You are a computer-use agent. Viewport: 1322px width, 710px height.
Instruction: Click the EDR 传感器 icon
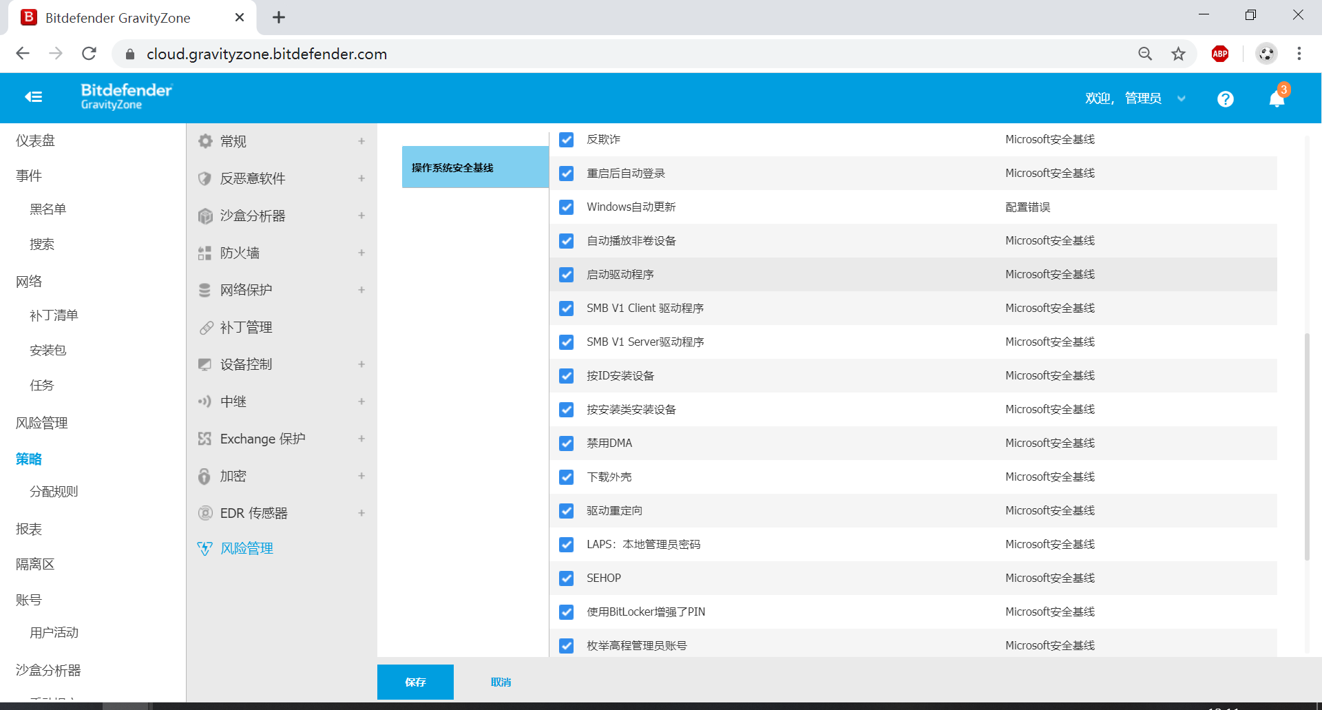click(205, 513)
